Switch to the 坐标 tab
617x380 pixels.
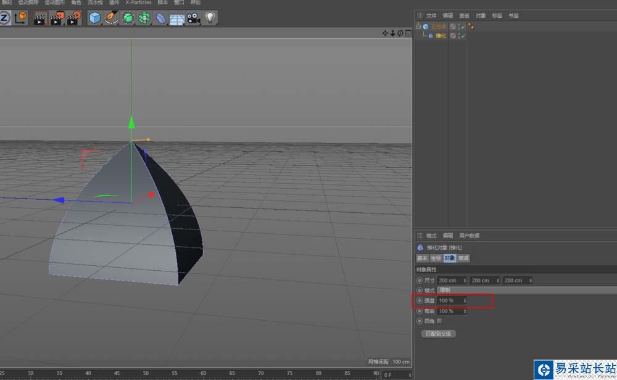pos(436,258)
